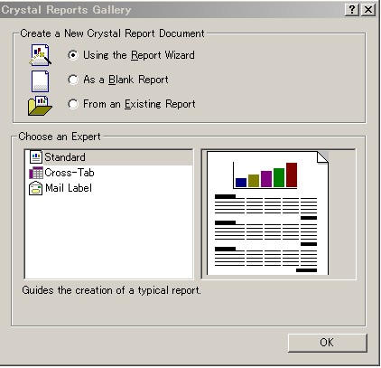This screenshot has width=381, height=368.
Task: Confirm the dialog with OK
Action: (x=328, y=343)
